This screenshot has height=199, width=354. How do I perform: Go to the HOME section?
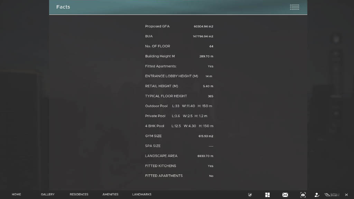pos(16,195)
